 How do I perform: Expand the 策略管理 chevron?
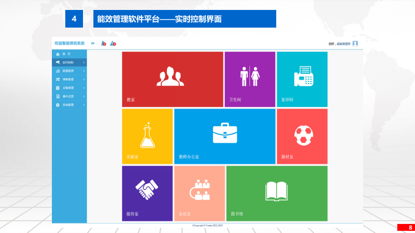coord(84,79)
